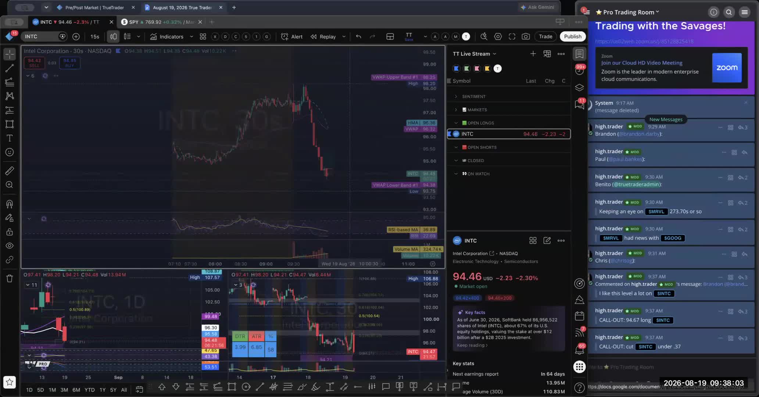Open favorites star toolbar button
Image resolution: width=759 pixels, height=397 pixels.
coord(10,382)
